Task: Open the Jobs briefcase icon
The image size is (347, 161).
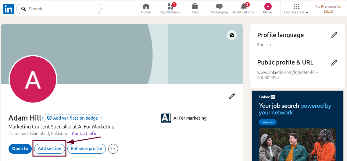Action: tap(195, 6)
